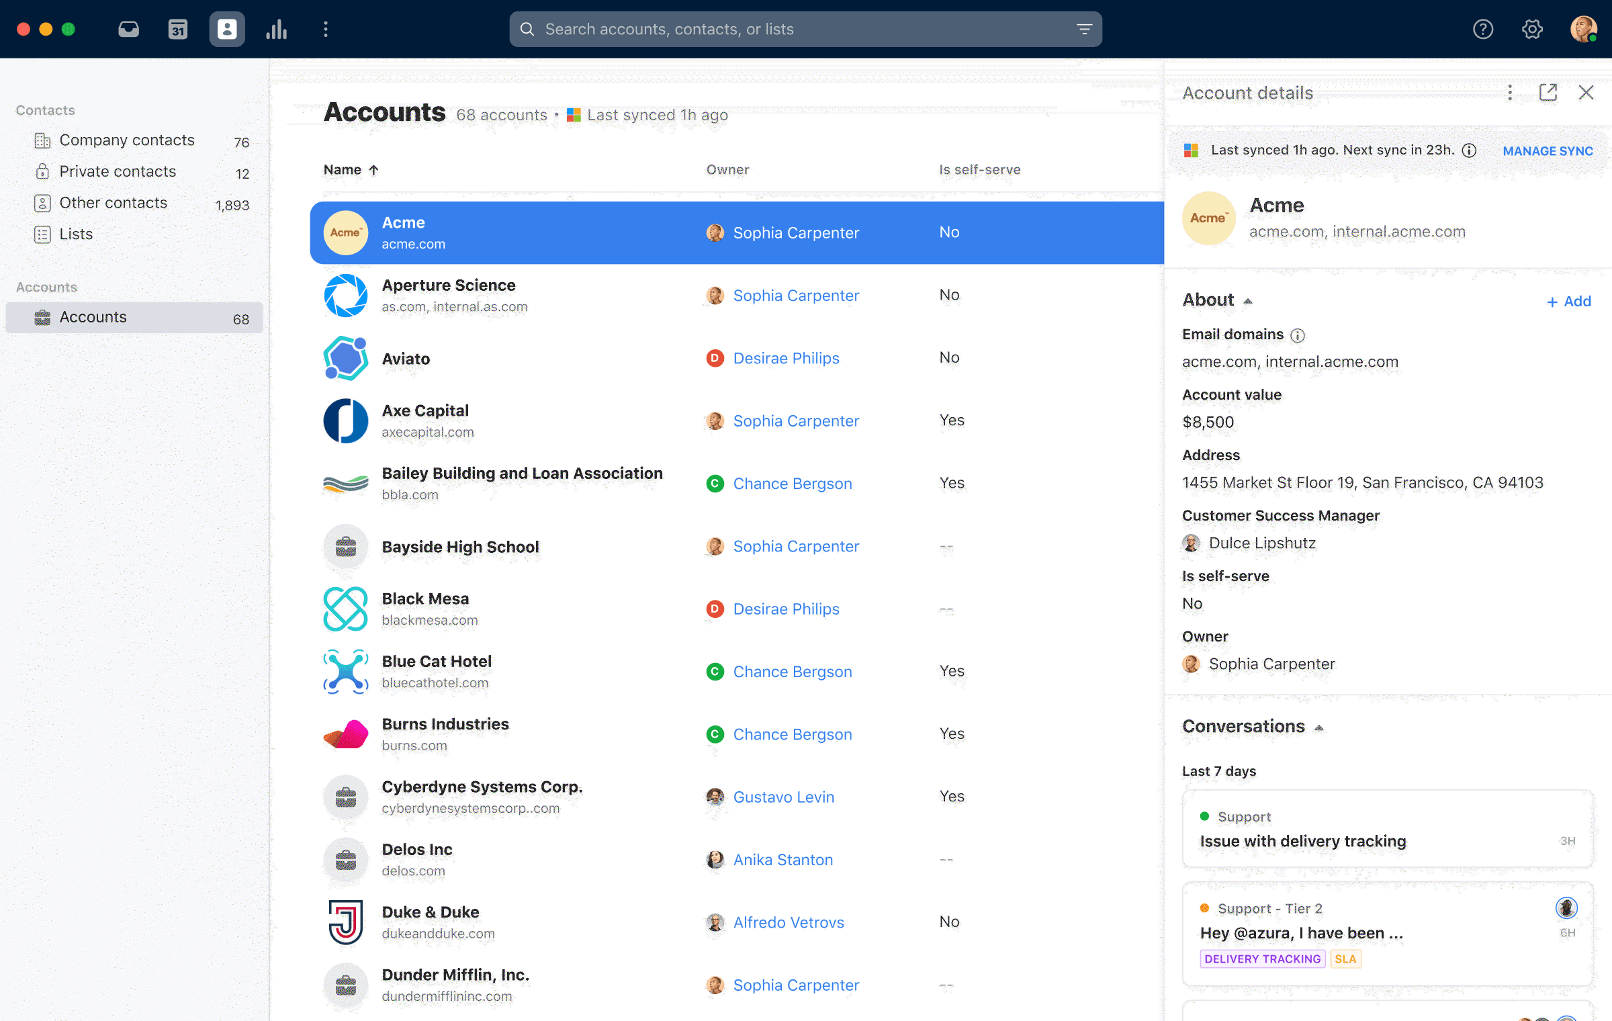
Task: Open Company contacts in sidebar
Action: (x=134, y=140)
